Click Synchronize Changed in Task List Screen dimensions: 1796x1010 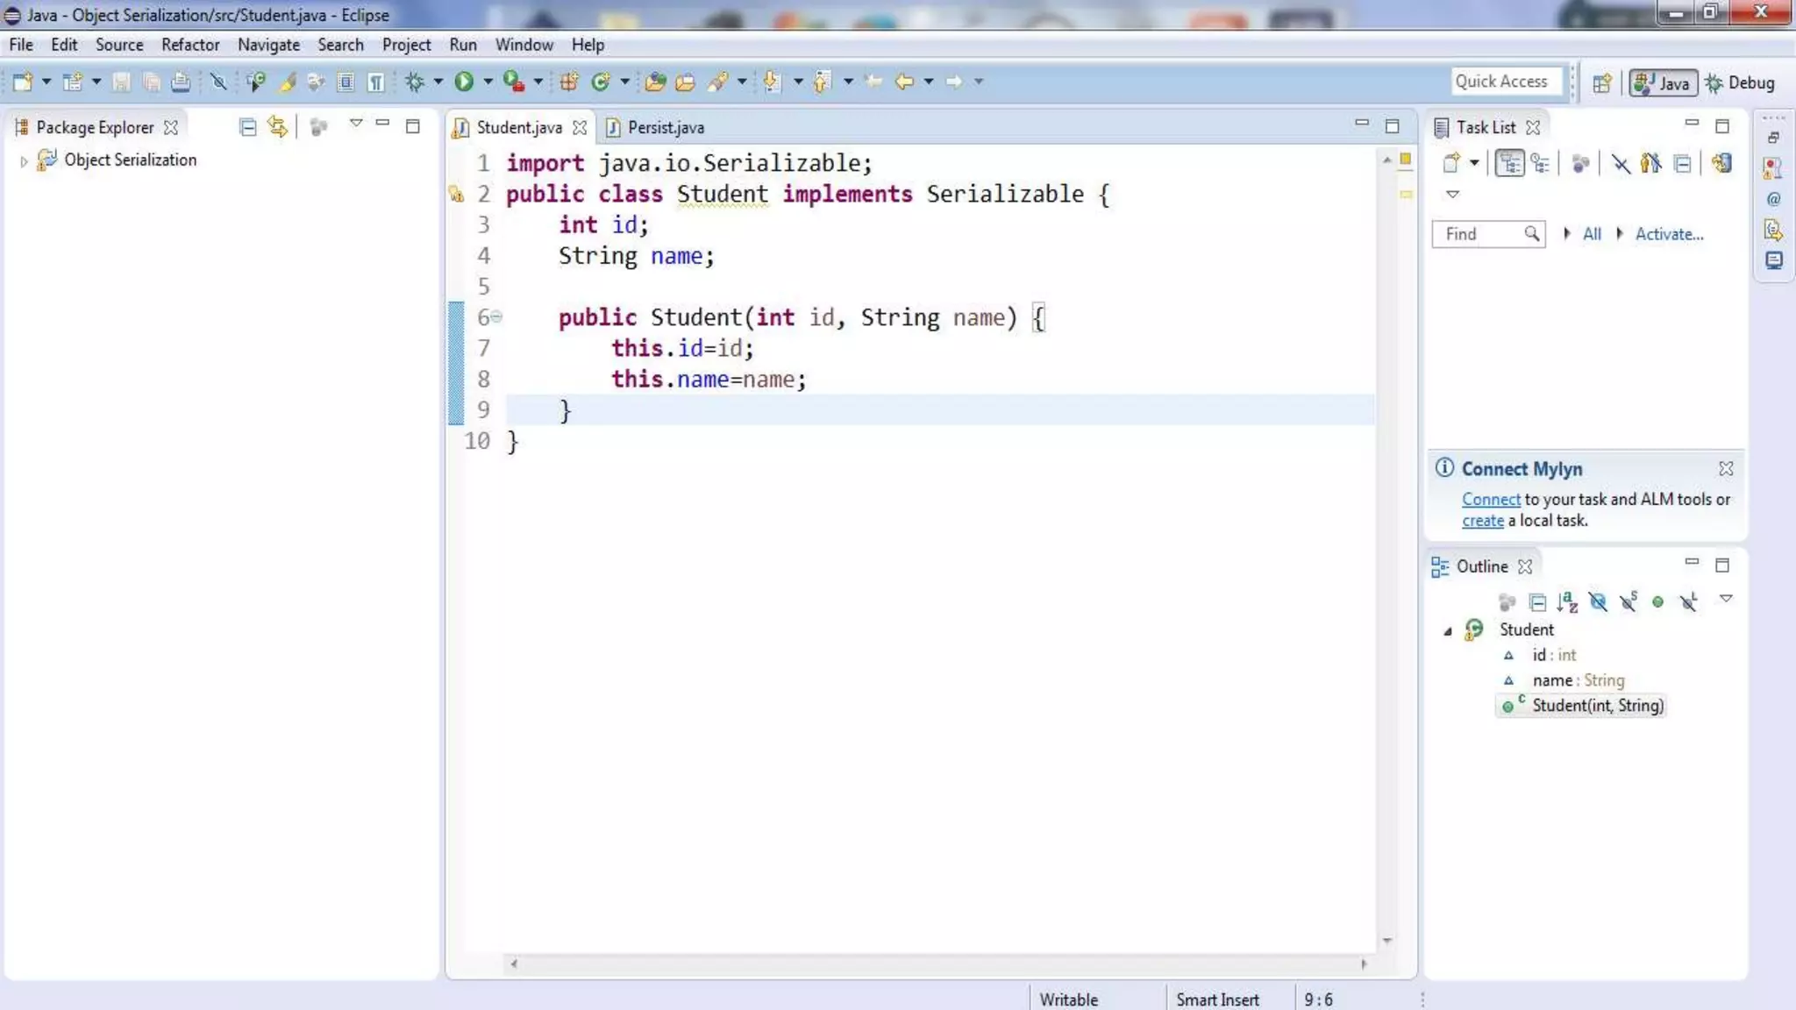click(1721, 163)
